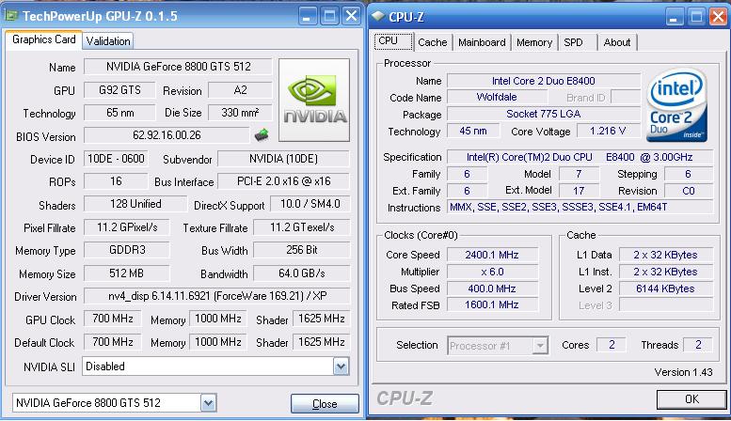Click the Bus Speed value 400.0 MHz
Viewport: 731px width, 421px height.
[492, 288]
